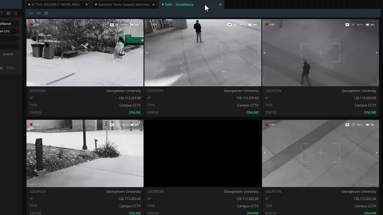Viewport: 383px width, 215px height.
Task: Click 4K badge on top-right camera feed
Action: (x=353, y=24)
